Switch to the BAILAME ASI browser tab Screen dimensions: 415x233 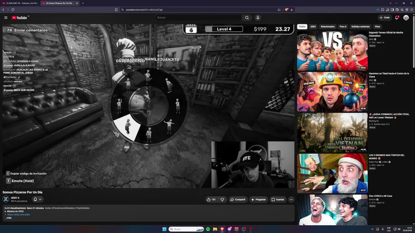20,3
